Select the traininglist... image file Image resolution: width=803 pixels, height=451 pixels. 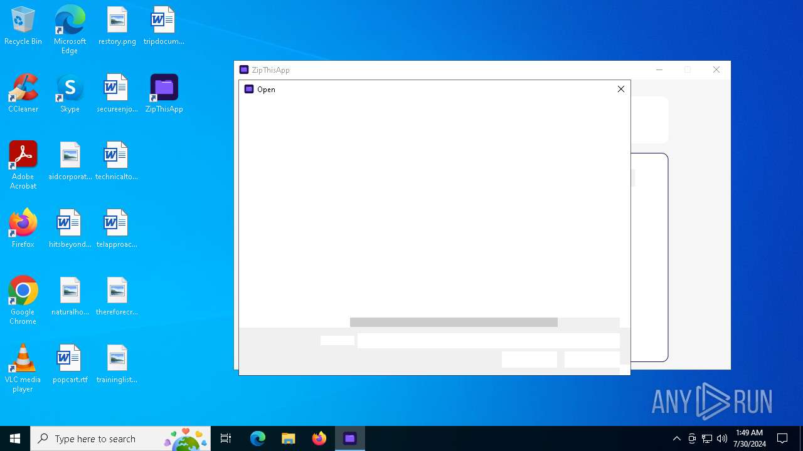[117, 365]
